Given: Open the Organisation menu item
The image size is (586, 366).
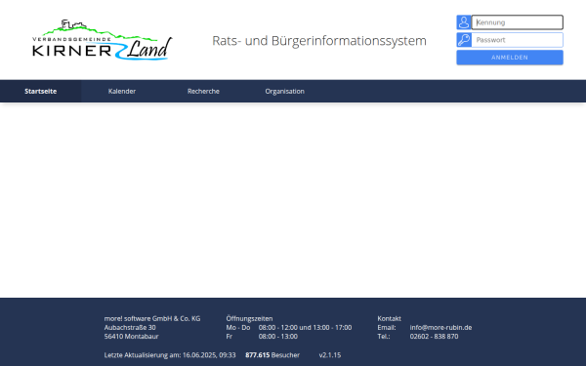Looking at the screenshot, I should click(285, 91).
